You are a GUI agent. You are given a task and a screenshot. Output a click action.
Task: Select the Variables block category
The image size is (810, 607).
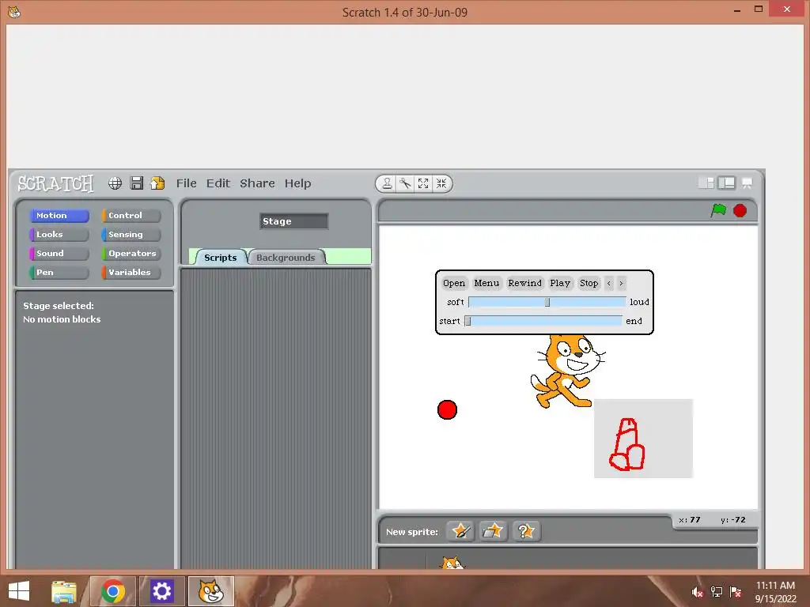click(131, 273)
